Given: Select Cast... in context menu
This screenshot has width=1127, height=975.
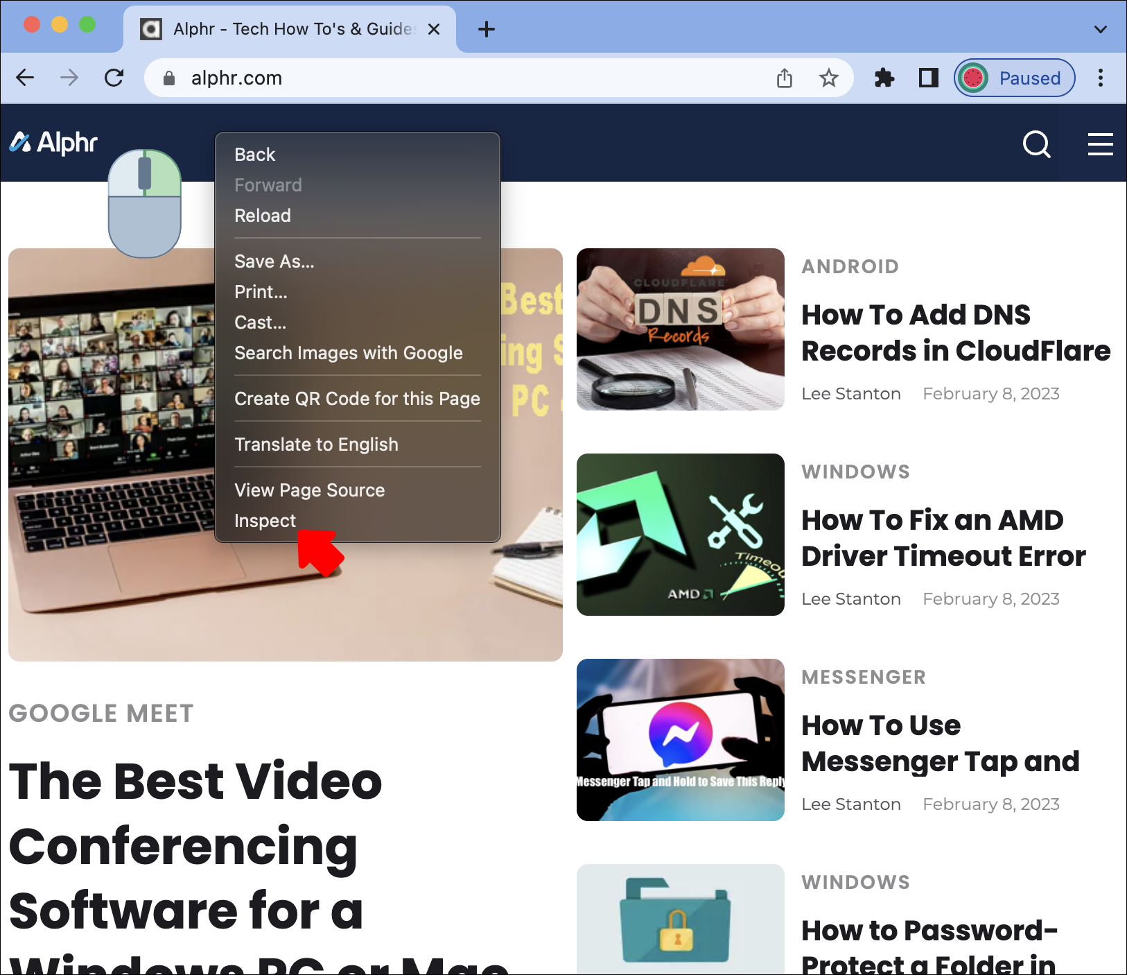Looking at the screenshot, I should point(358,322).
